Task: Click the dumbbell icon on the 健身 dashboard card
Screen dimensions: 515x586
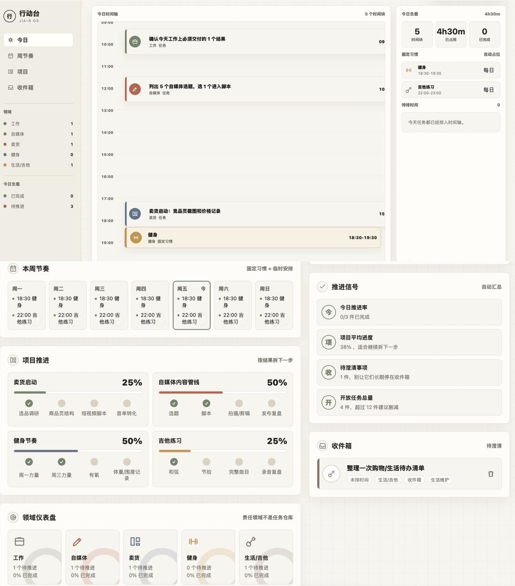Action: pos(193,542)
